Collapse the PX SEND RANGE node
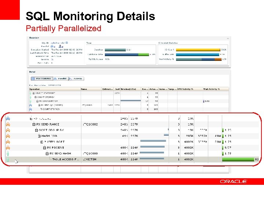Viewport: 264px width, 198px height. pos(34,124)
